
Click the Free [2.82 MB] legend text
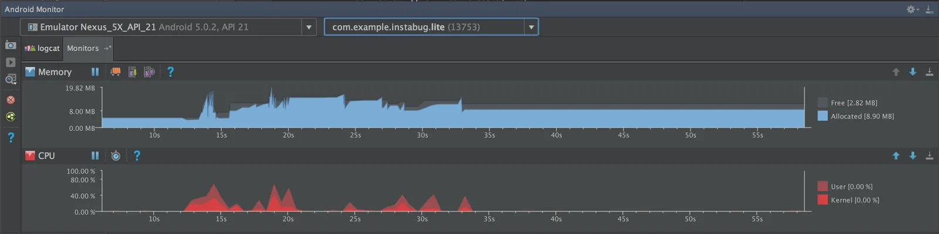(x=854, y=103)
